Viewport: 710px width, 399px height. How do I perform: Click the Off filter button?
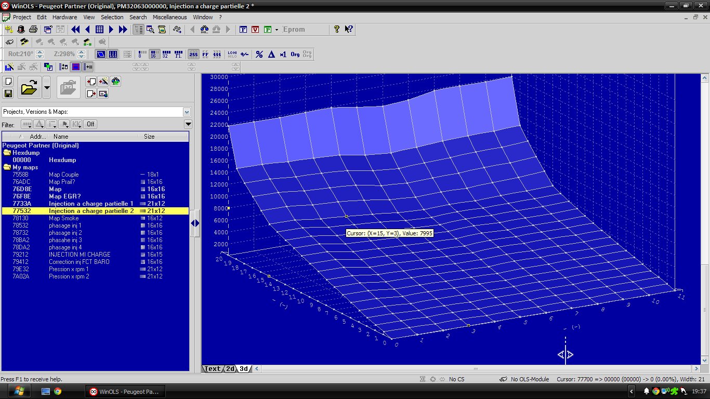click(90, 124)
